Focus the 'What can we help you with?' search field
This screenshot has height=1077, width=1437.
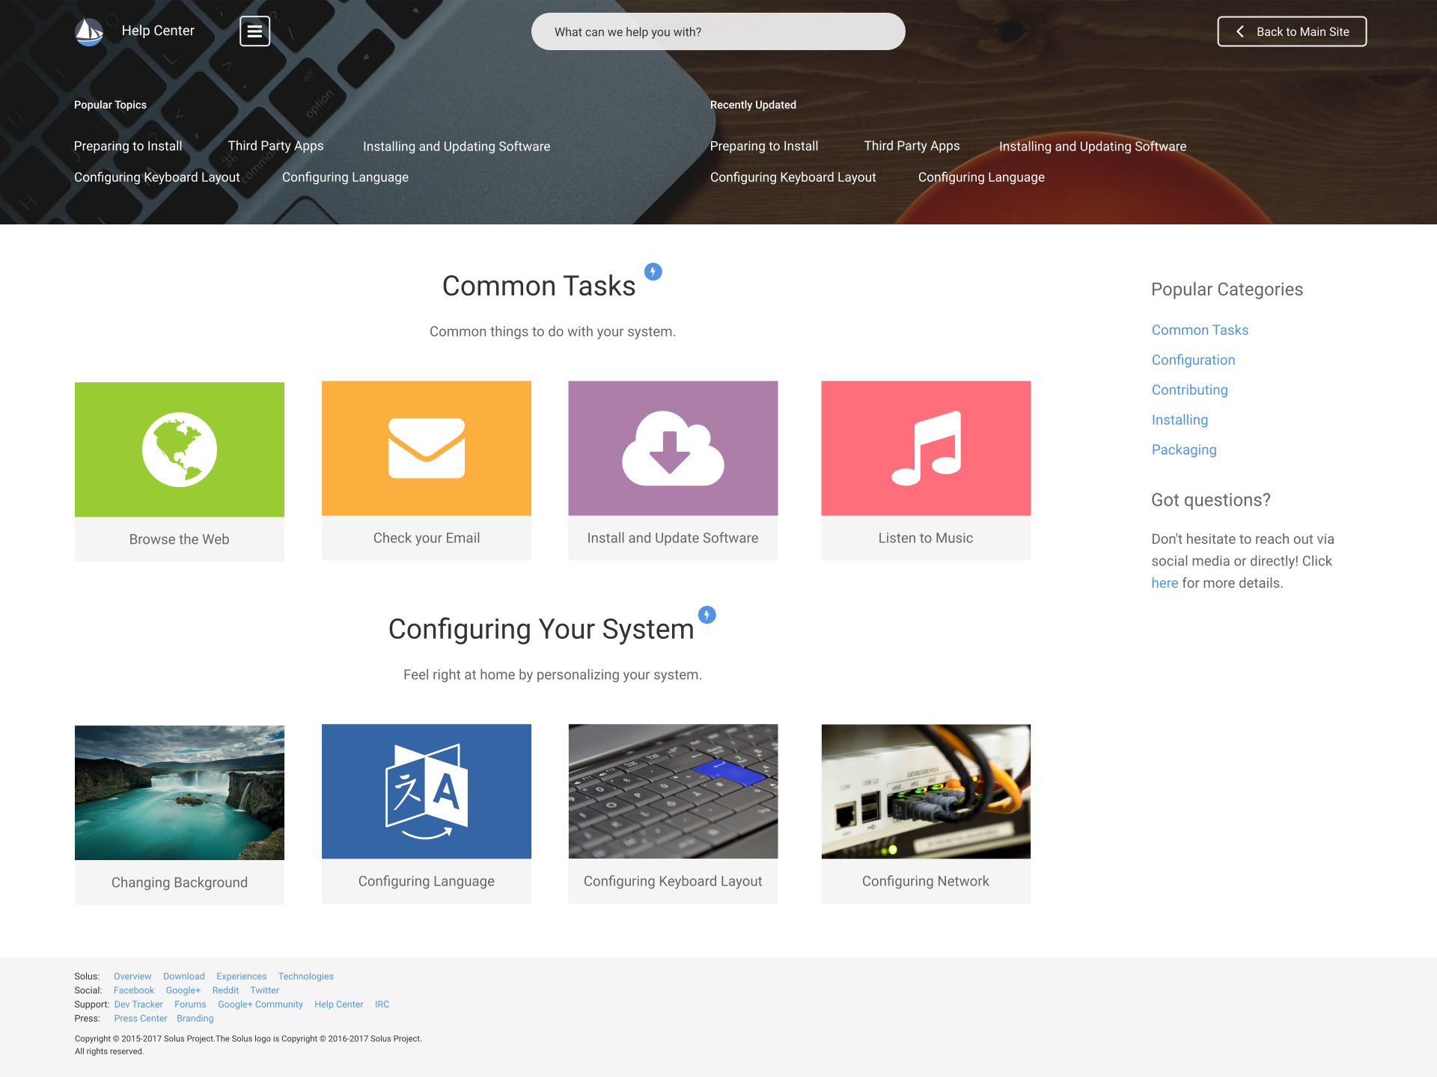[718, 31]
